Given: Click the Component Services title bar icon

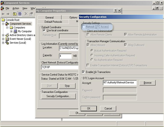Looking at the screenshot, I should [2, 3].
